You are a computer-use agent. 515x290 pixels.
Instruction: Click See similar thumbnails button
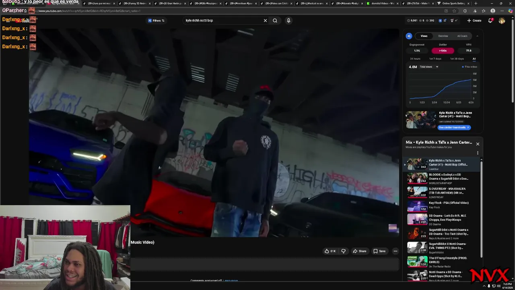[x=454, y=127]
